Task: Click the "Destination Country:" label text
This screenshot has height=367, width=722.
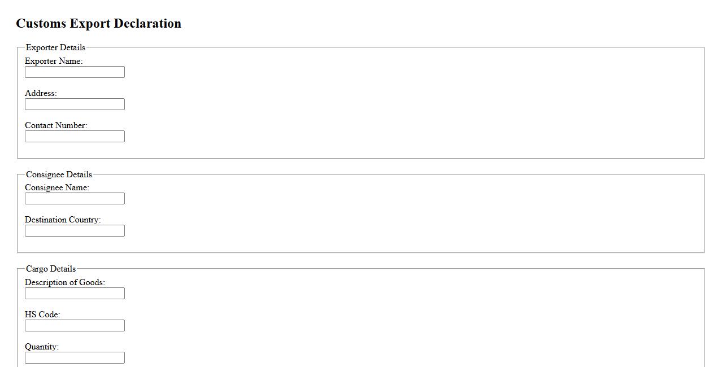Action: (63, 220)
